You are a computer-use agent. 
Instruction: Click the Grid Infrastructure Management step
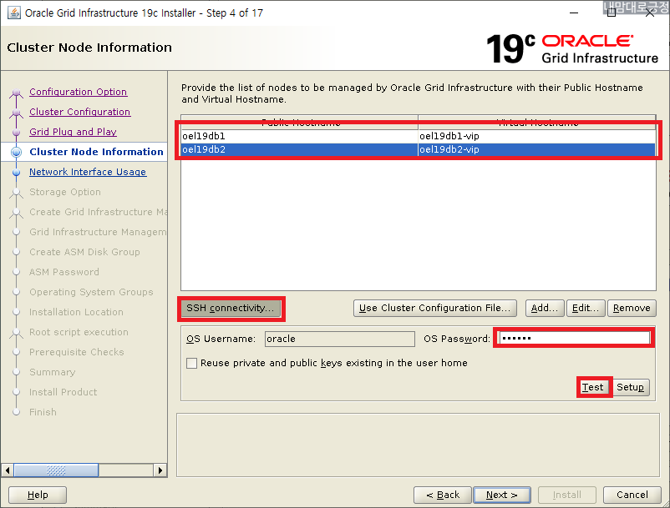tap(98, 232)
